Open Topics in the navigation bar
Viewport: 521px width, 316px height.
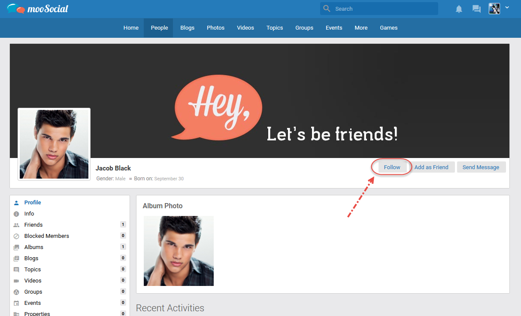275,28
